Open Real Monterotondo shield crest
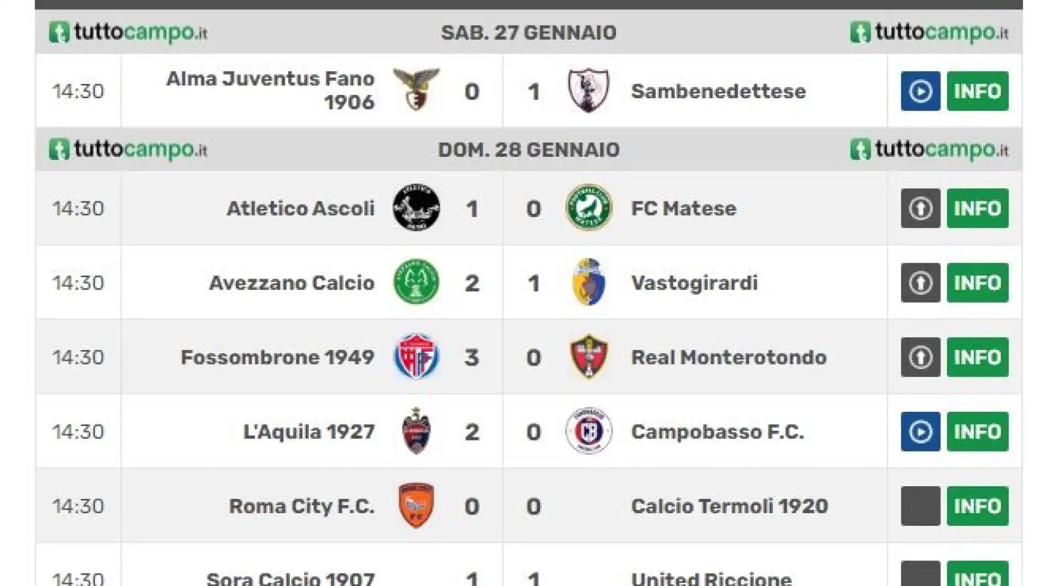 [x=589, y=356]
